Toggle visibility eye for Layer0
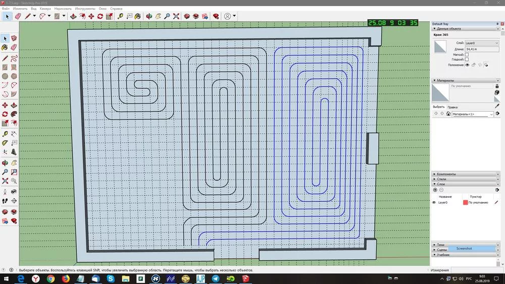Screen dimensions: 505x284 (x=434, y=202)
